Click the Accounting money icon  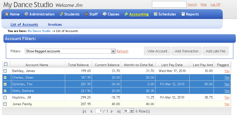(126, 14)
